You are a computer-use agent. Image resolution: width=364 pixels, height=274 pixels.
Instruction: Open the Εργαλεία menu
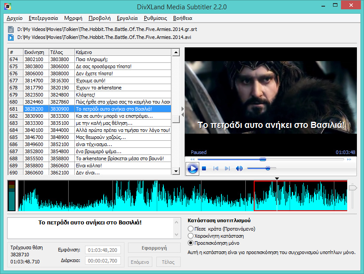(x=127, y=18)
